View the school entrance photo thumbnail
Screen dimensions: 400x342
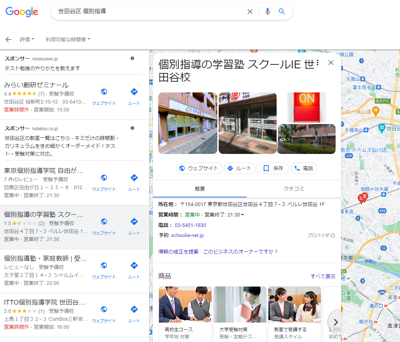247,123
